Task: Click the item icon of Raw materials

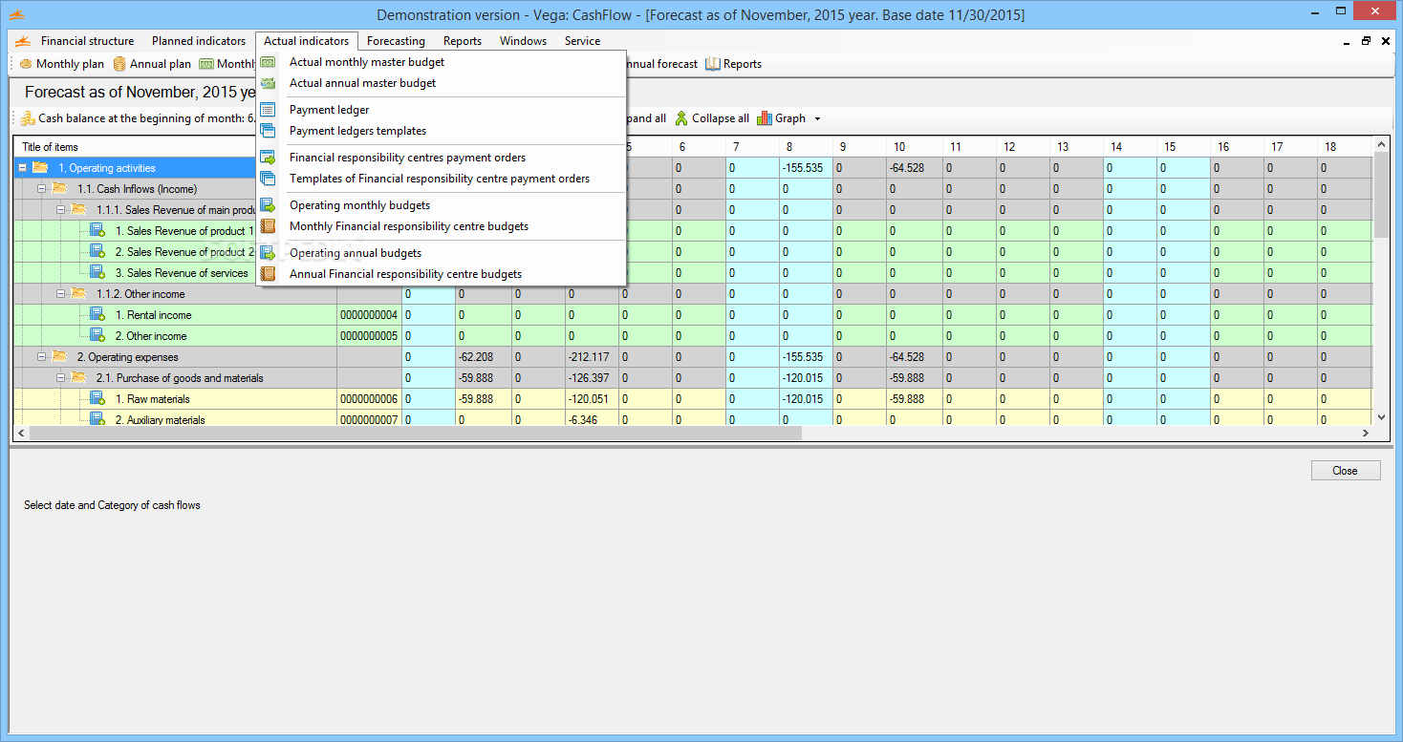Action: click(97, 398)
